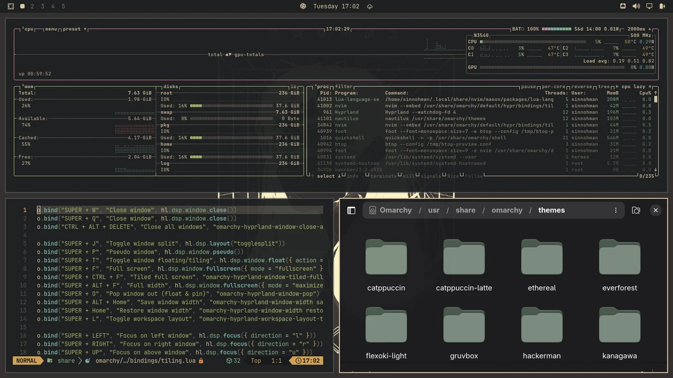
Task: Open the btop menu option
Action: [x=51, y=29]
